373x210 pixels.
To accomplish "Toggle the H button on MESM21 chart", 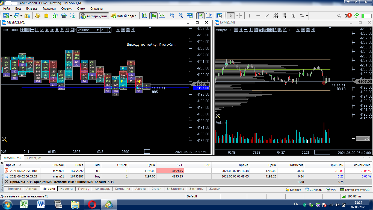I will (28, 30).
